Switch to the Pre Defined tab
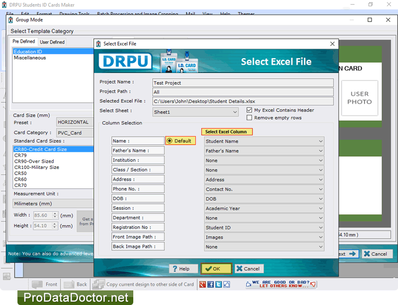Screen dimensions: 398x305 point(24,41)
